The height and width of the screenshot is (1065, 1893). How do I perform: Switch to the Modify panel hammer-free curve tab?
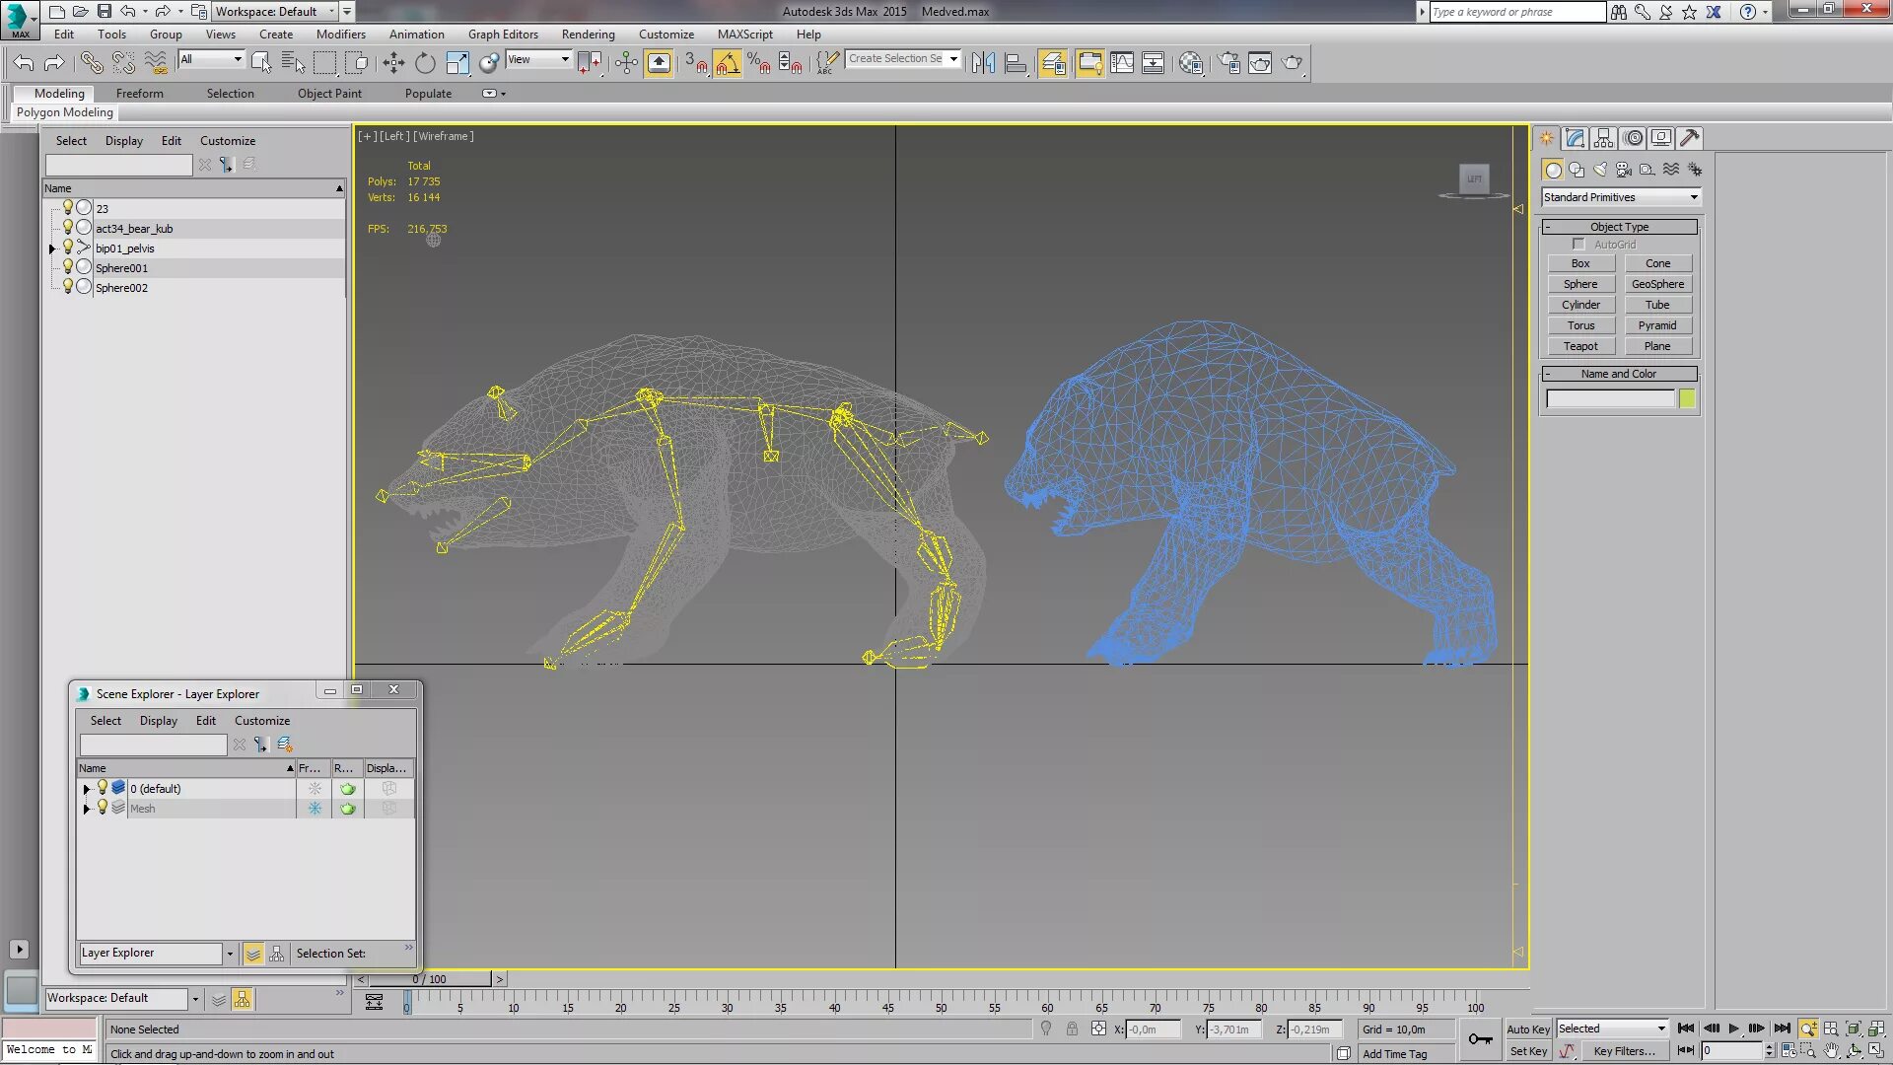(1574, 138)
